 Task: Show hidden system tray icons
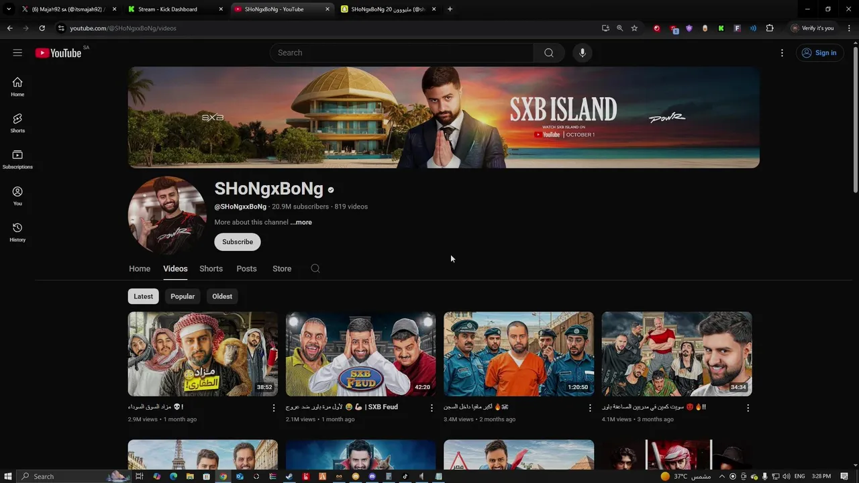[x=722, y=476]
